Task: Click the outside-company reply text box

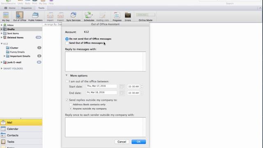Action: [x=105, y=127]
